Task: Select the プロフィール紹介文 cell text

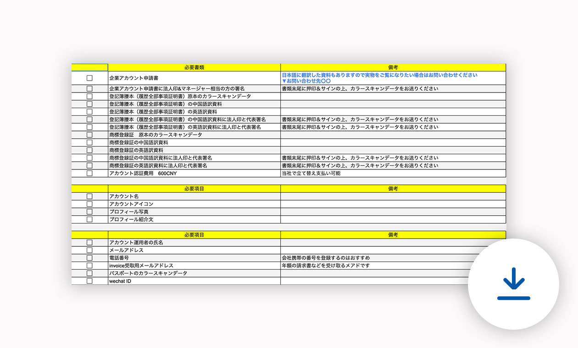Action: coord(131,219)
